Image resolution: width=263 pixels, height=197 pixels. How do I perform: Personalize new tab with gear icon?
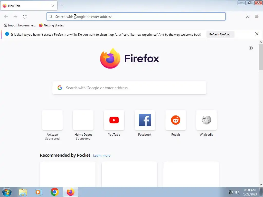click(x=250, y=48)
